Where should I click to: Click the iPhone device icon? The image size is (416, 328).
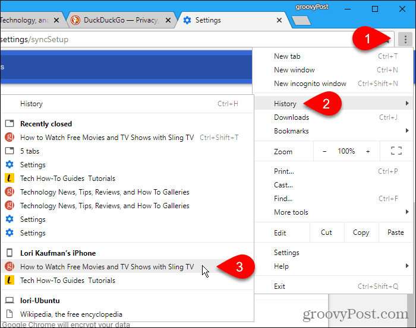pyautogui.click(x=10, y=253)
